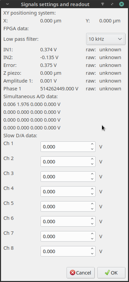Decrease Ch 3 value using down arrow
Screen dimensions: 129x282
coord(92,179)
